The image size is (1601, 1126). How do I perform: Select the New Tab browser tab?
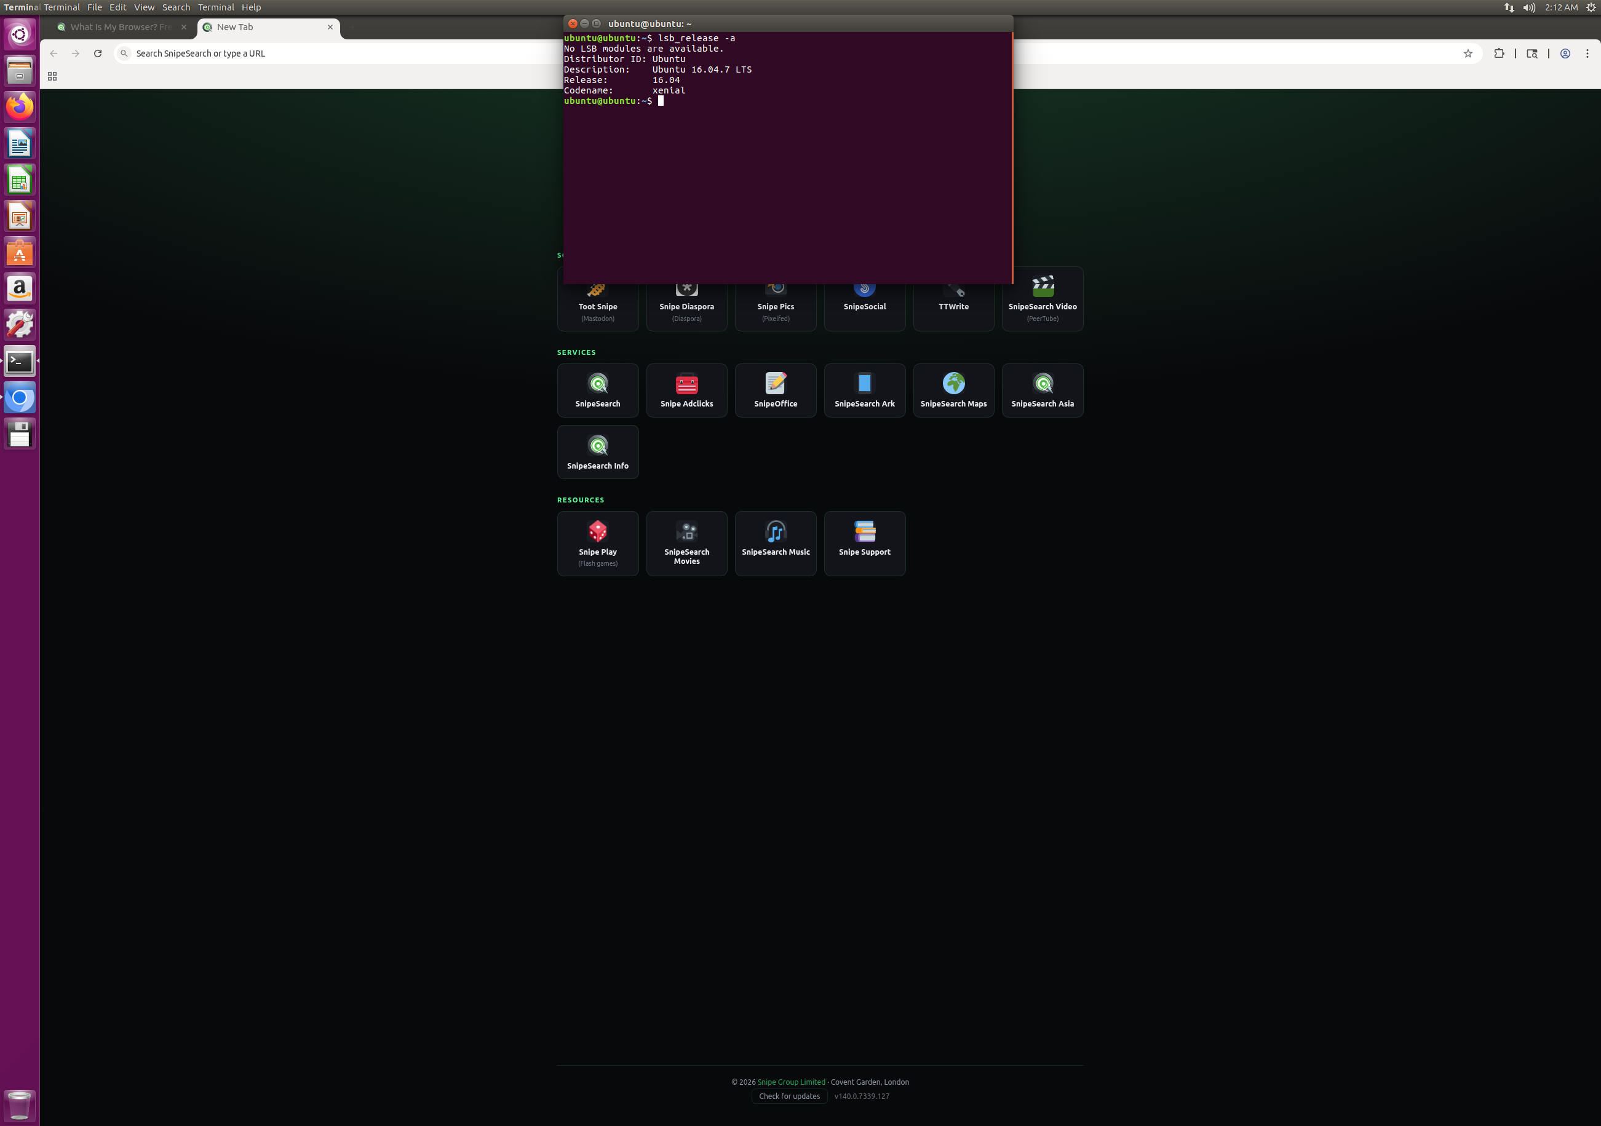point(268,27)
